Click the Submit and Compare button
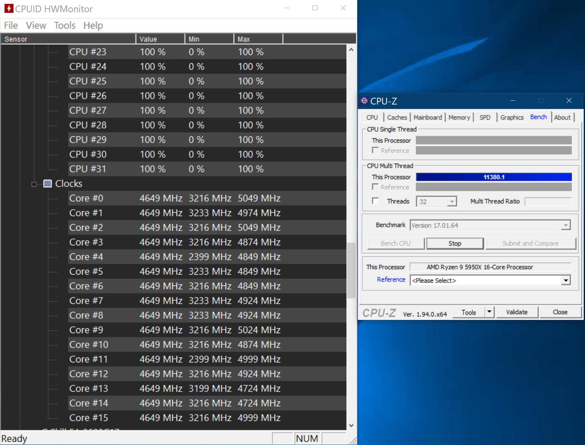This screenshot has width=585, height=445. coord(530,243)
